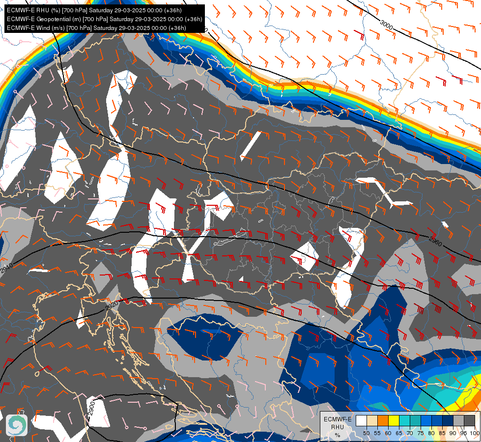The image size is (481, 442).
Task: Select the ECMWF-E Wind title line
Action: (x=96, y=28)
